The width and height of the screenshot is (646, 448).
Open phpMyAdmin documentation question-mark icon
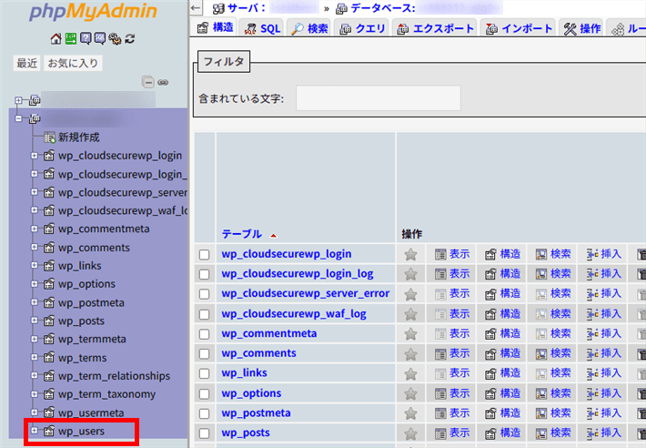(x=86, y=39)
